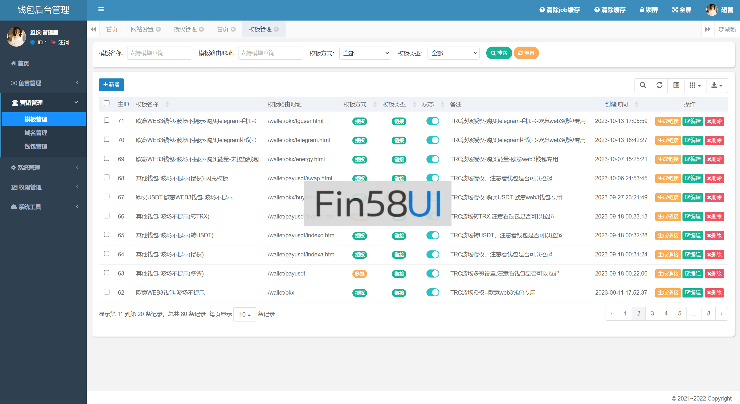Open the columns grid dropdown icon
Image resolution: width=740 pixels, height=404 pixels.
[x=695, y=85]
